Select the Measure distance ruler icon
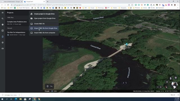Screen dimensions: 180x101 click(x=3, y=49)
